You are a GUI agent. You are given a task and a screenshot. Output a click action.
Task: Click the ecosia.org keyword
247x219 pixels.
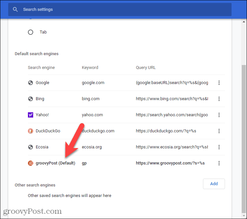coord(92,147)
